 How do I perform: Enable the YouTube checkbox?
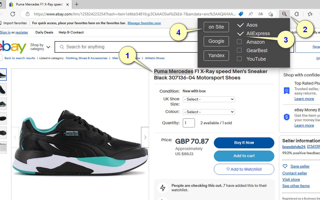(239, 59)
